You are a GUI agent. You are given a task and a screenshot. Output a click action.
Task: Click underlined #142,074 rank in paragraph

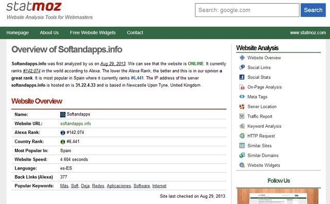point(31,71)
